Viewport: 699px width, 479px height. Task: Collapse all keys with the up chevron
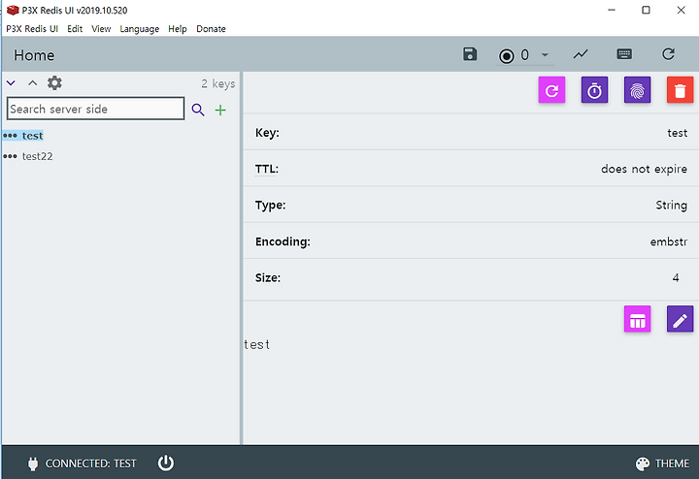coord(33,82)
